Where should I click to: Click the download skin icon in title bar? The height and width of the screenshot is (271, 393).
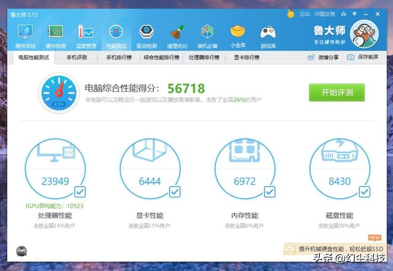(x=344, y=14)
